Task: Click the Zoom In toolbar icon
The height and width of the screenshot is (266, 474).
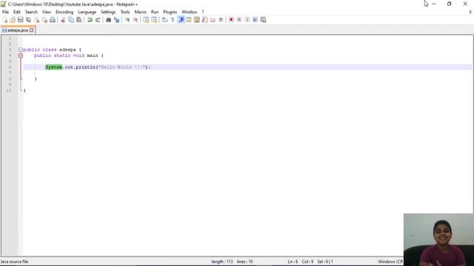Action: tap(127, 20)
